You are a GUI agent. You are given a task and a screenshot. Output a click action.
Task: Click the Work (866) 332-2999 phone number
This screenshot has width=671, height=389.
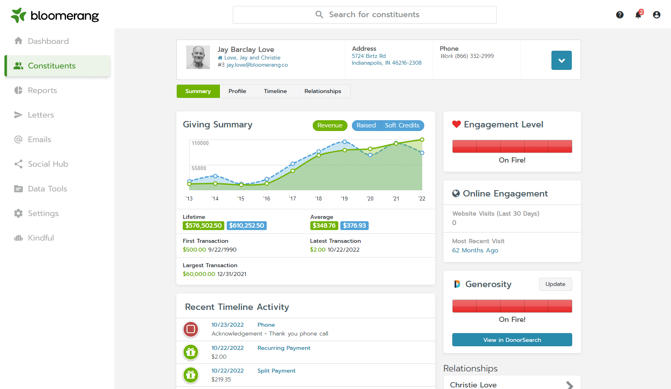coord(467,56)
